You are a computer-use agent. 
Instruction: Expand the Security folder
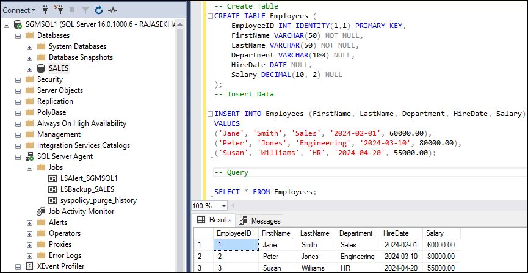(18, 79)
